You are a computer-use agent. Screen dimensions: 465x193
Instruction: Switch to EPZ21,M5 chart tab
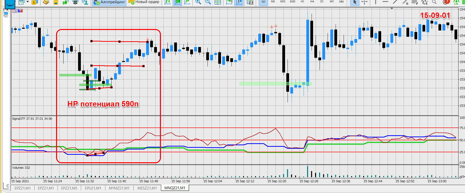pyautogui.click(x=69, y=188)
